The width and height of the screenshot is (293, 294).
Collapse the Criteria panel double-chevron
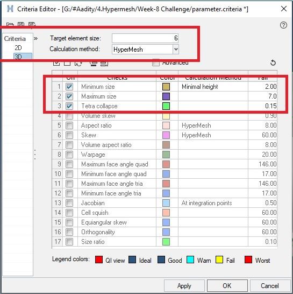[x=36, y=39]
